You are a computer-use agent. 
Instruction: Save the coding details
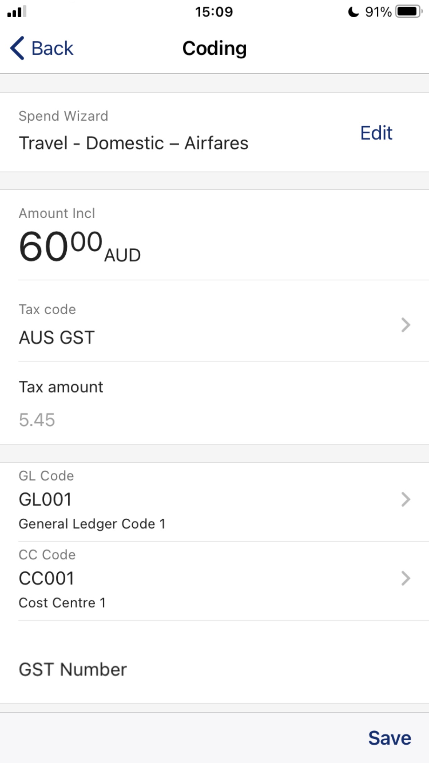(390, 738)
